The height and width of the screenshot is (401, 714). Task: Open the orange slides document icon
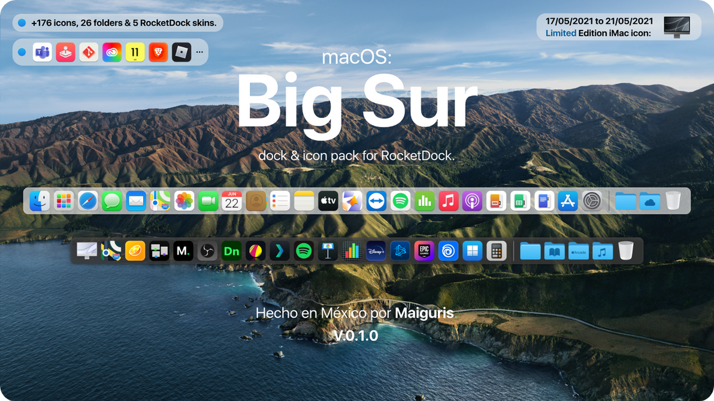tap(497, 200)
